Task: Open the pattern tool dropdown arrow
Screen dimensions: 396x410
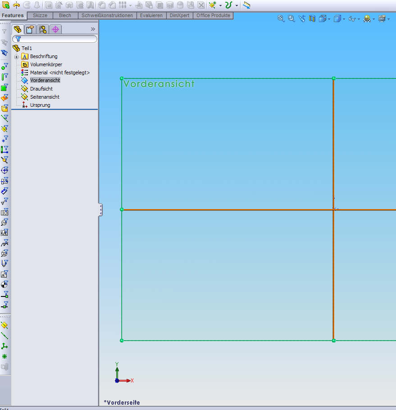Action: click(131, 5)
